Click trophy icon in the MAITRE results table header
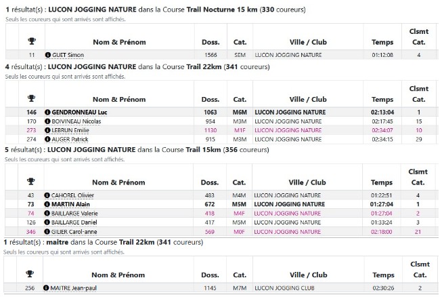Screen dimensions: 442x297 [x=31, y=275]
